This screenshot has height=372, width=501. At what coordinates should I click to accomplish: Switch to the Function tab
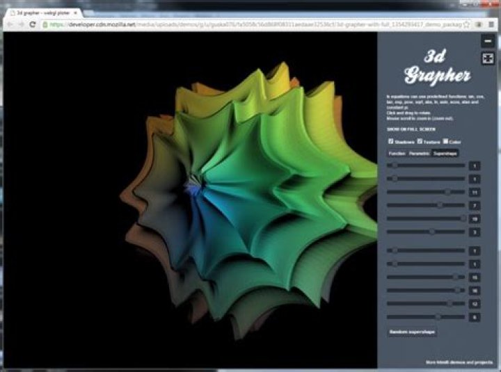397,154
